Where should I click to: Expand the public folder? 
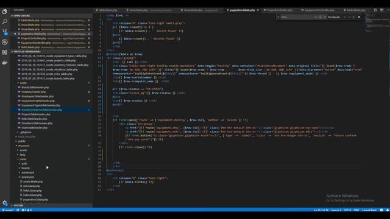click(x=22, y=141)
